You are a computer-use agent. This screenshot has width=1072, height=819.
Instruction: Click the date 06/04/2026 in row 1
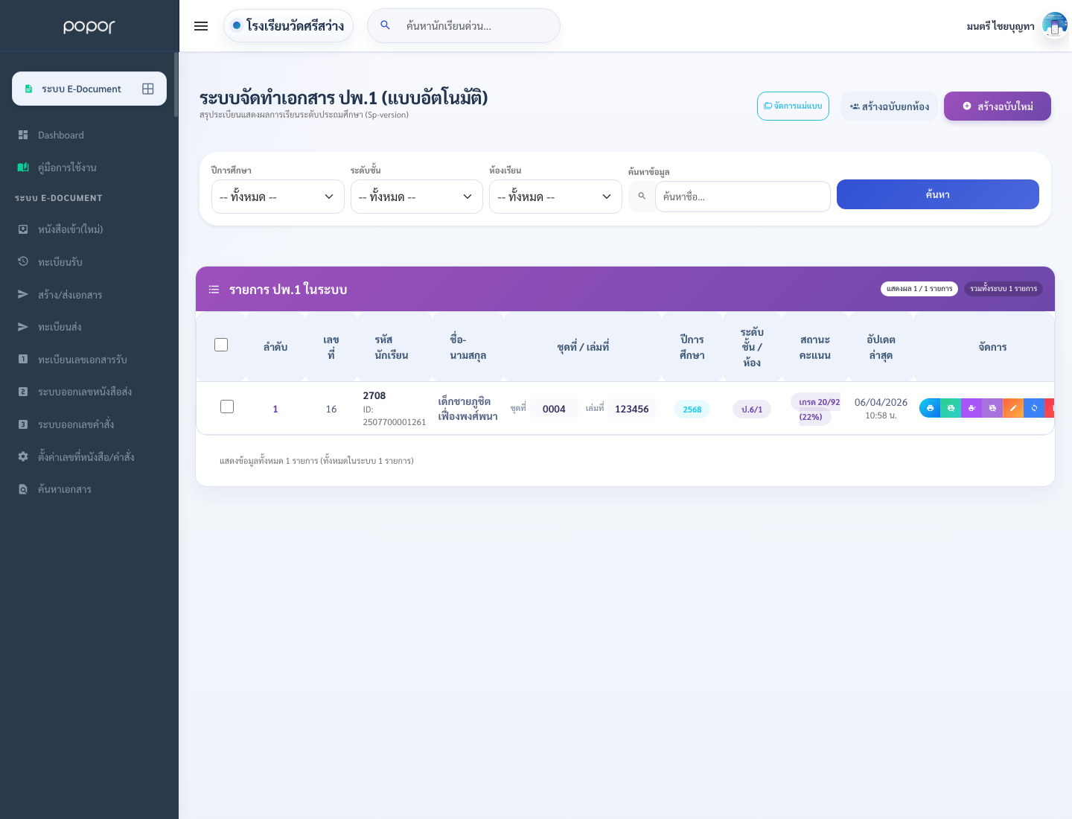[881, 402]
